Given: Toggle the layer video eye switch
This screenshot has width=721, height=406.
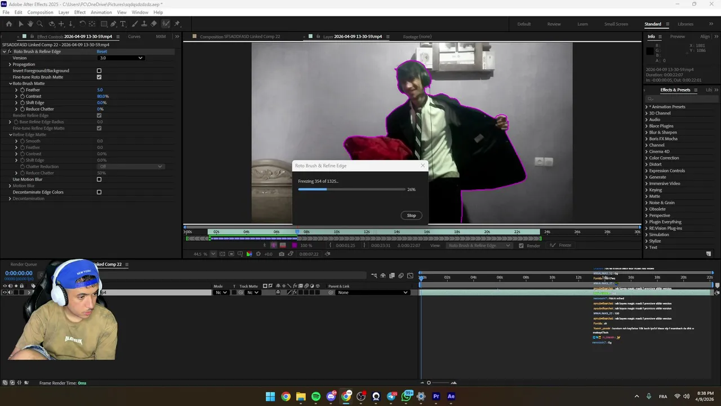Looking at the screenshot, I should [5, 292].
